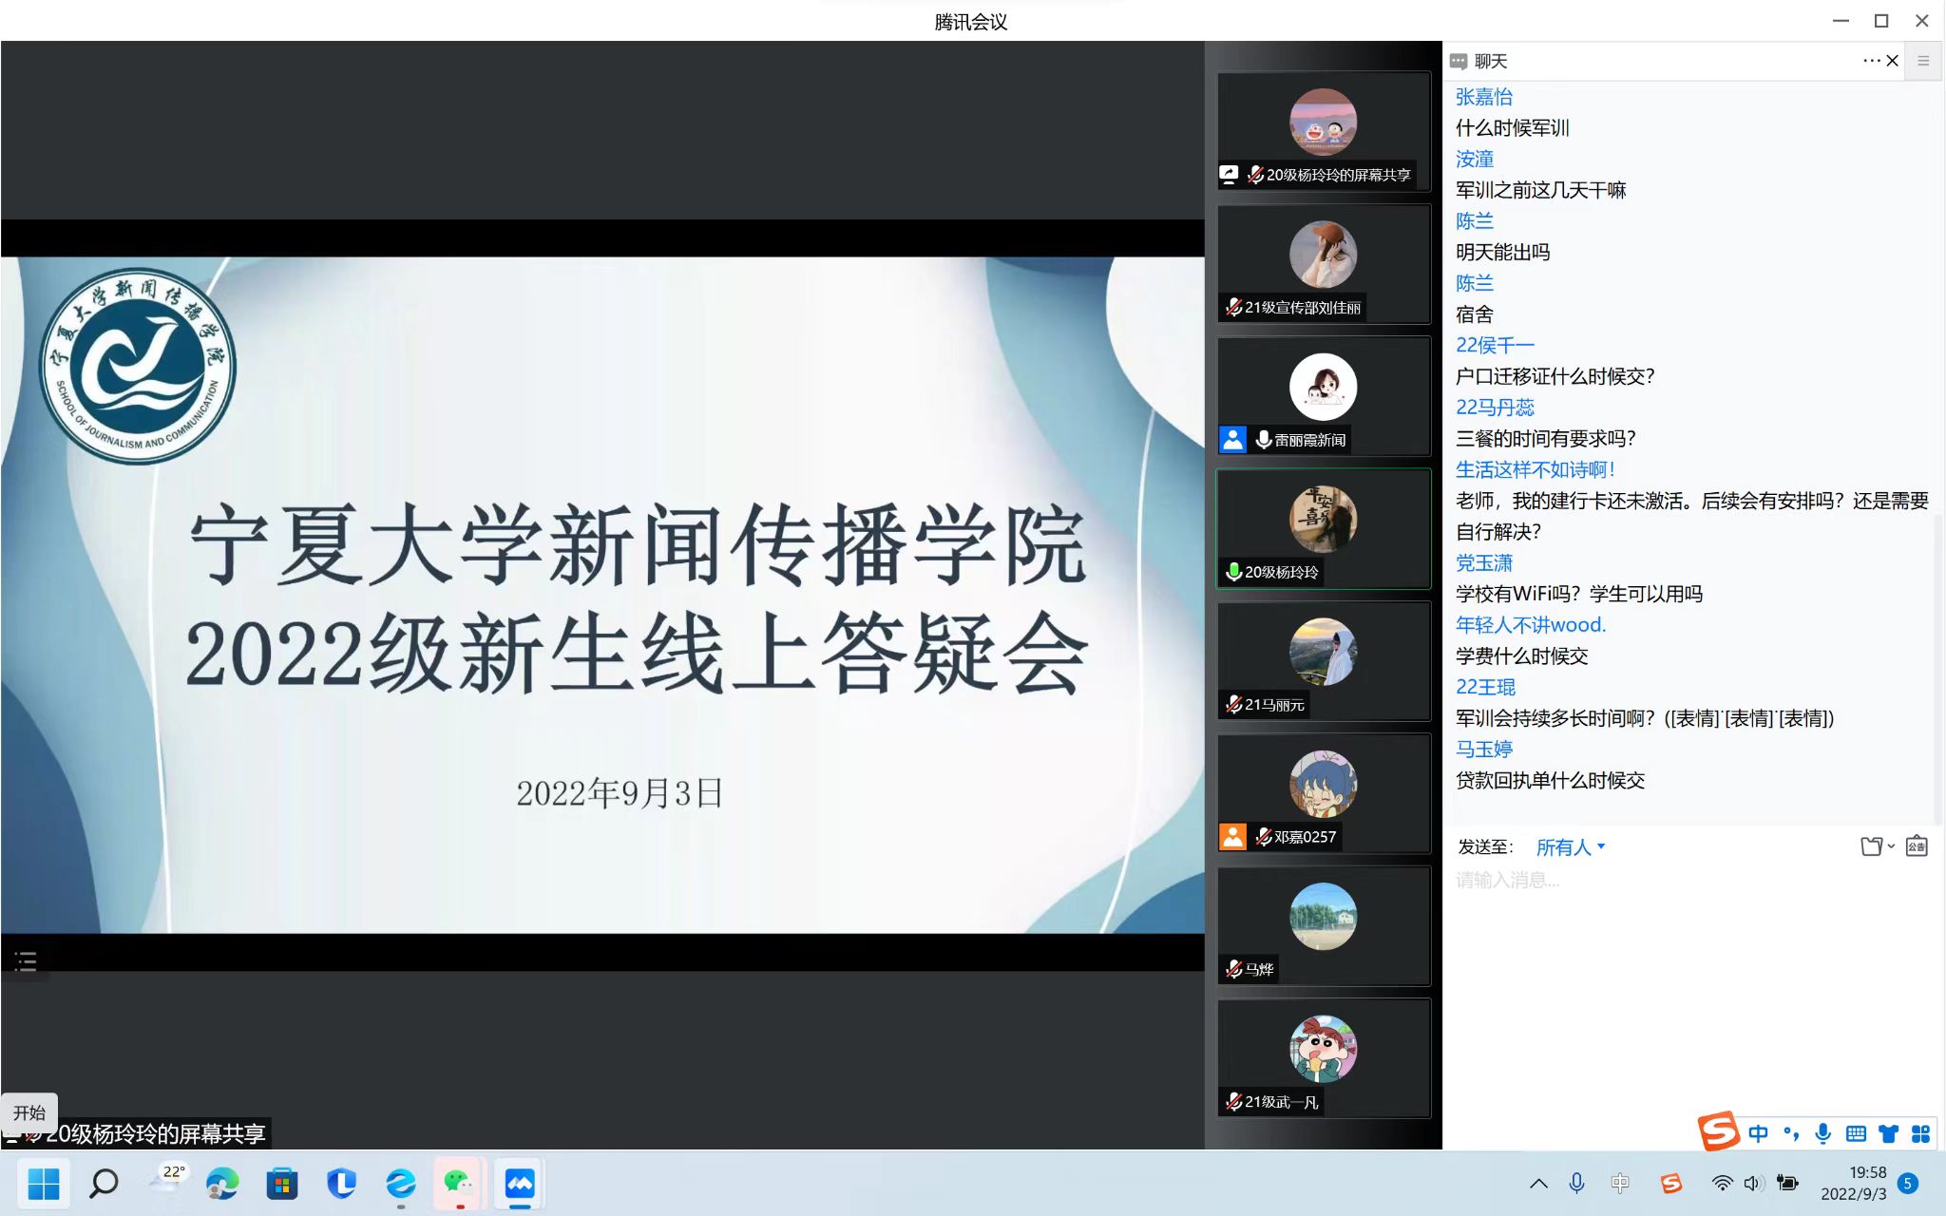Toggle Sogou Chinese/English input mode
Screen dimensions: 1946x1216
tap(1758, 1133)
